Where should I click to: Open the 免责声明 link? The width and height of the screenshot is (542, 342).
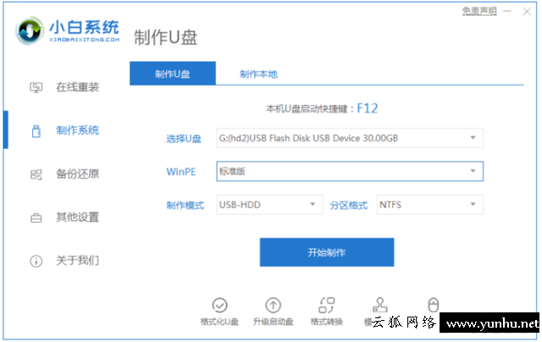pyautogui.click(x=479, y=11)
